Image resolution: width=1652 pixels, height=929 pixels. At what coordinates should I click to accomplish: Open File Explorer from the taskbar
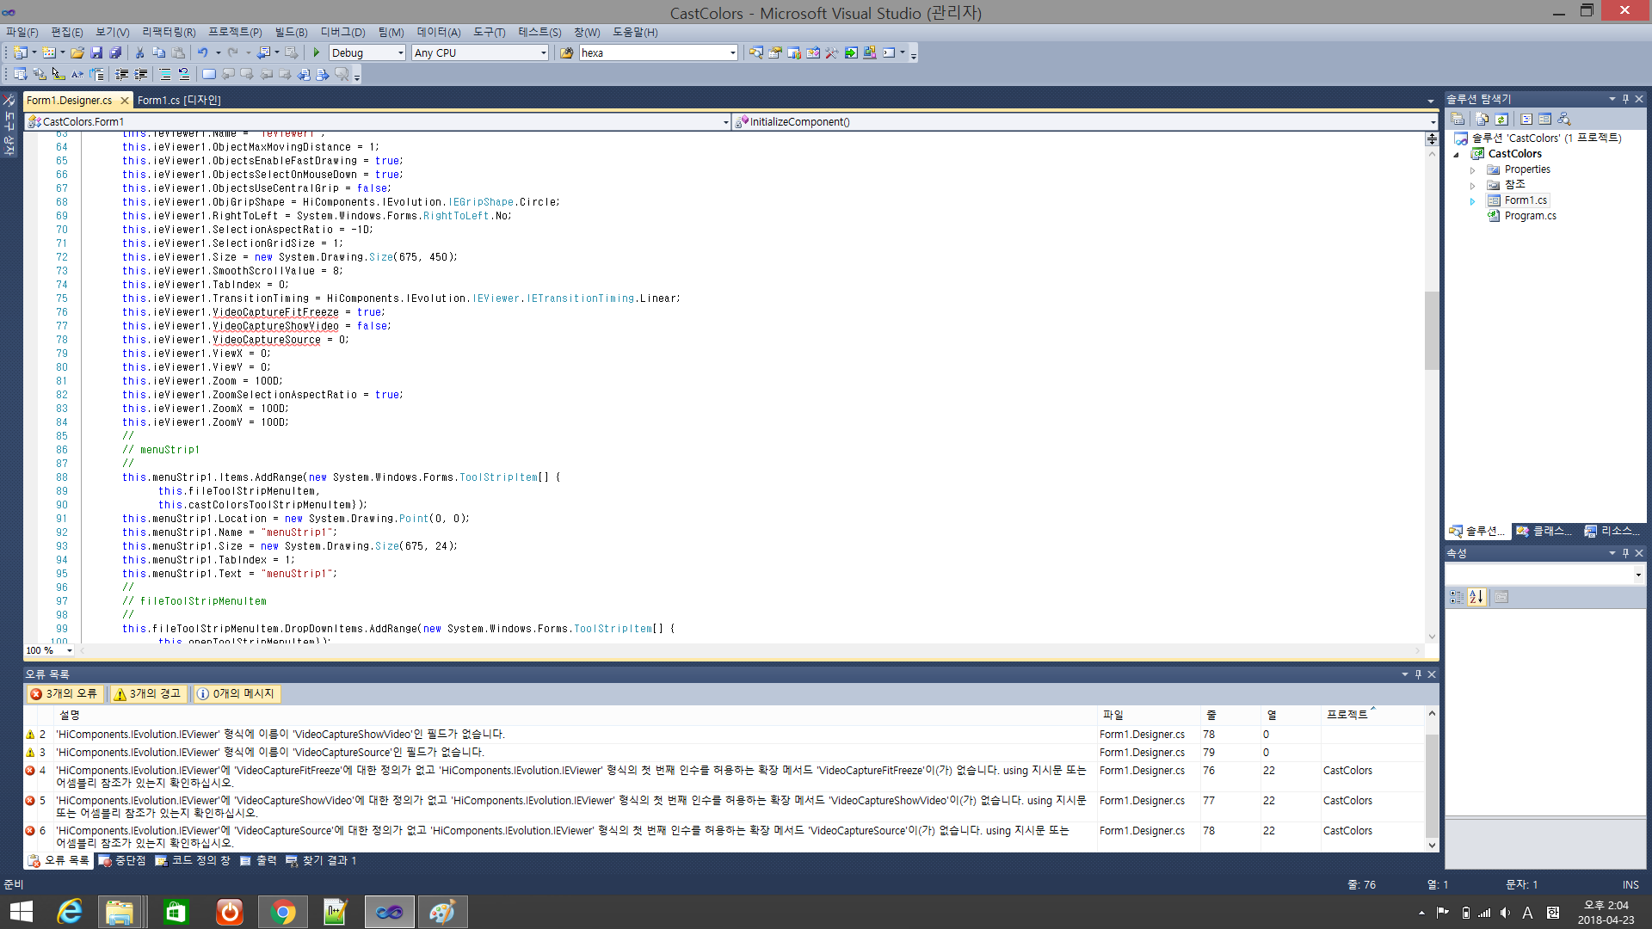point(120,912)
